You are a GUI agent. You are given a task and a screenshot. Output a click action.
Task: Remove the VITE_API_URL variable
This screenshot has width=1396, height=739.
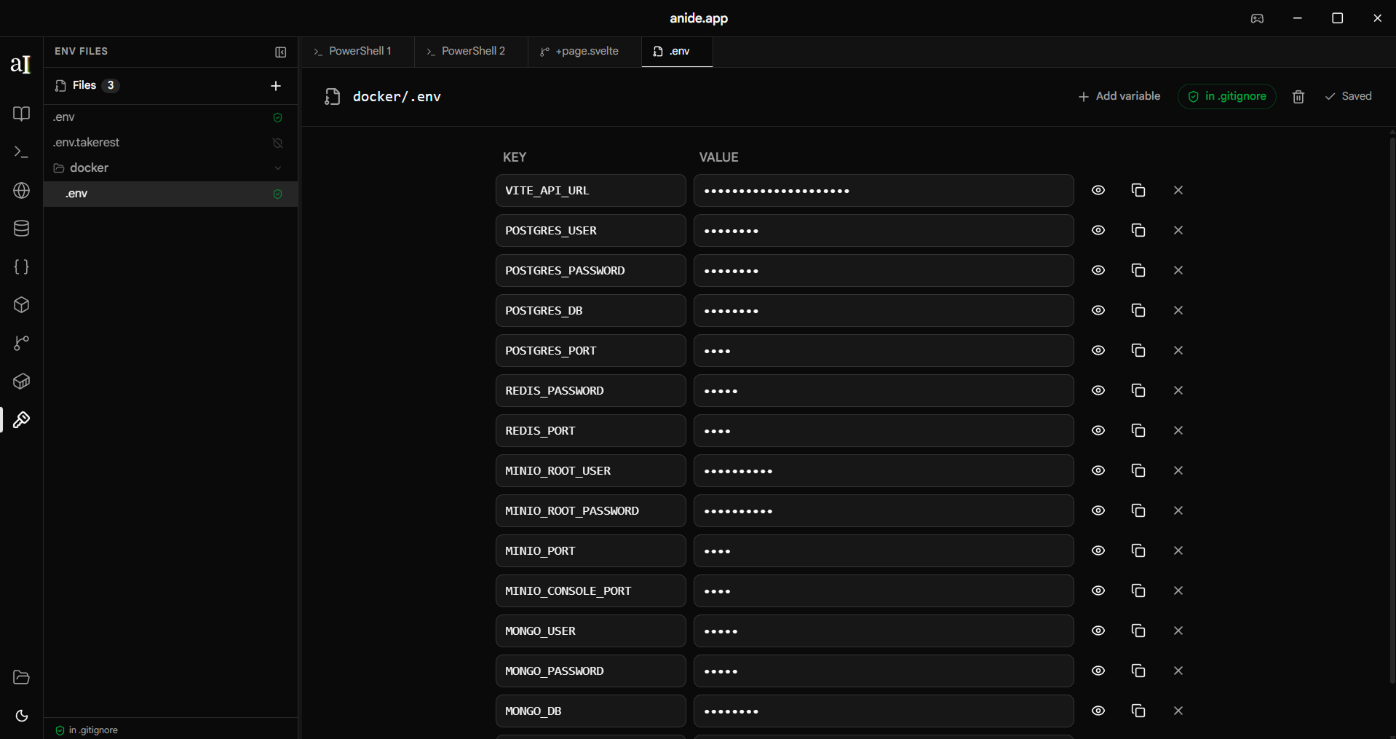pyautogui.click(x=1178, y=191)
